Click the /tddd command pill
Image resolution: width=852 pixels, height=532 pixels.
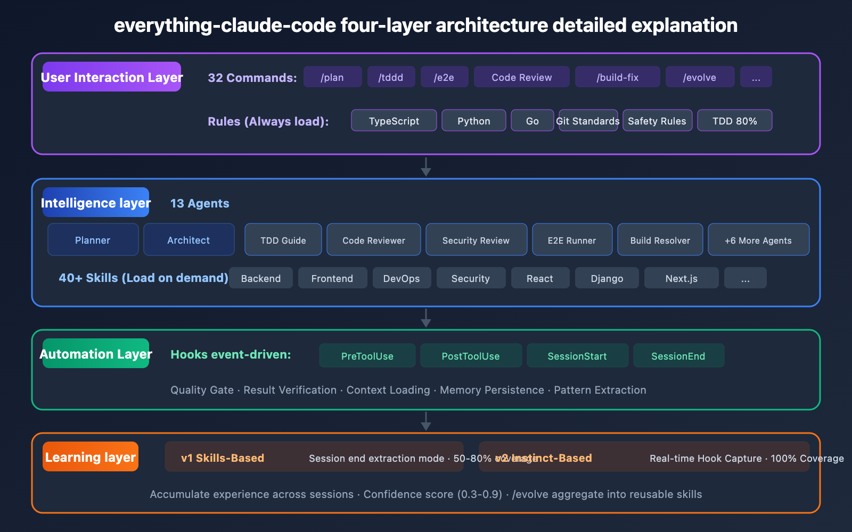click(x=391, y=77)
